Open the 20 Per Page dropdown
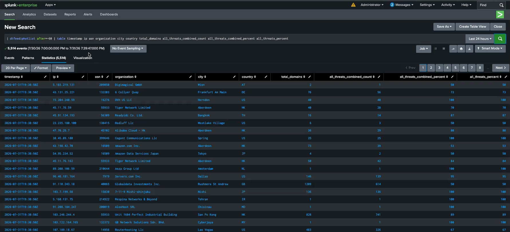This screenshot has width=510, height=232. point(16,68)
